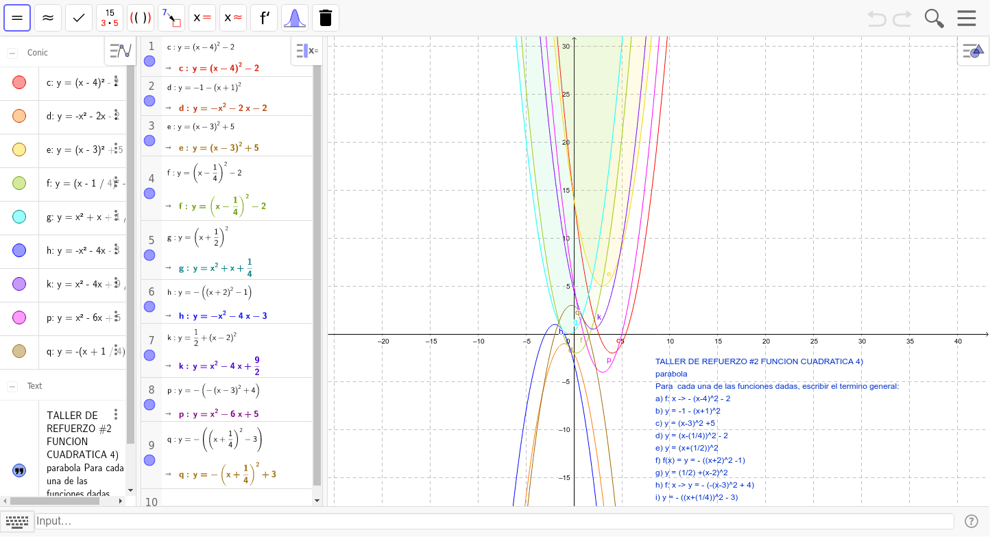The height and width of the screenshot is (537, 990).
Task: Toggle visibility of CAS row 4
Action: click(x=149, y=193)
